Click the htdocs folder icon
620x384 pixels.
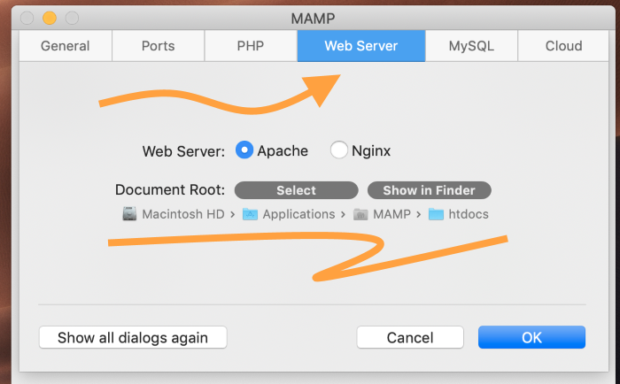pos(436,214)
